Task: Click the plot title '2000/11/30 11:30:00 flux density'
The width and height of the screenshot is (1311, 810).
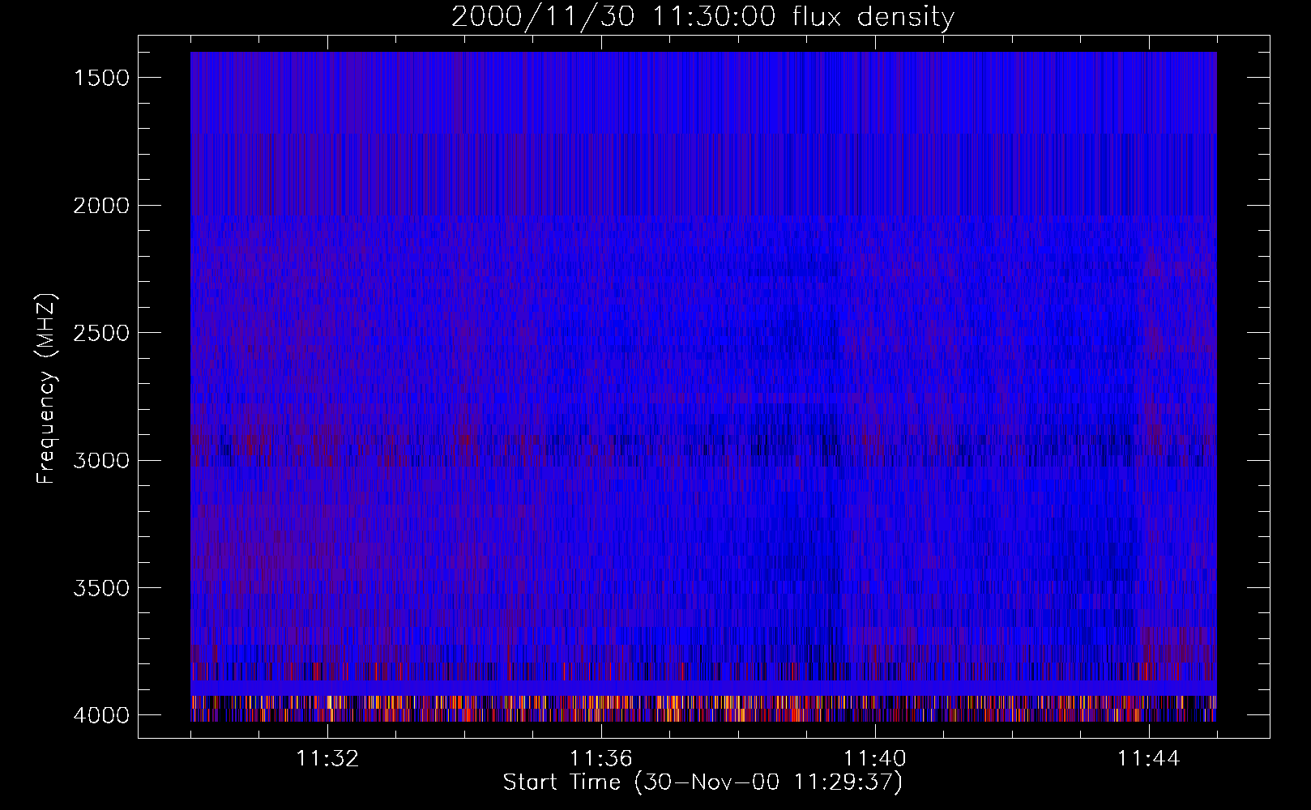Action: (x=702, y=17)
